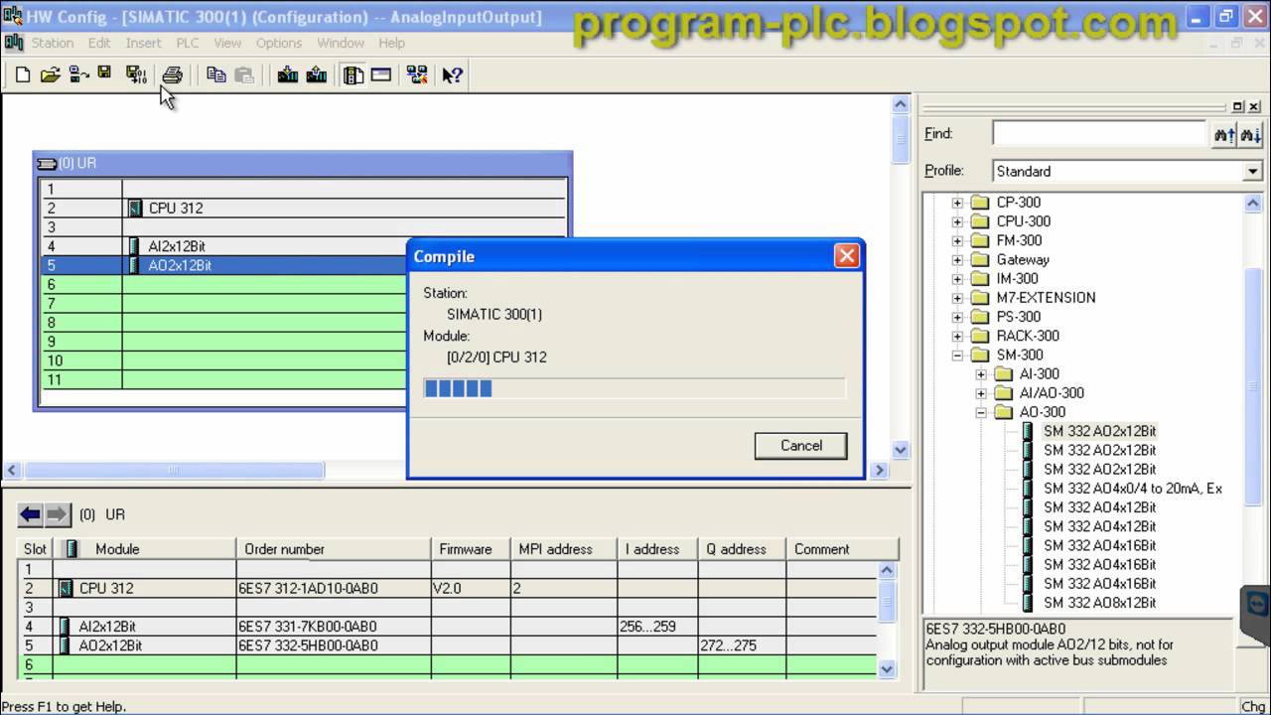Select the AI2x12Bit row in rack slot 4

pos(303,246)
